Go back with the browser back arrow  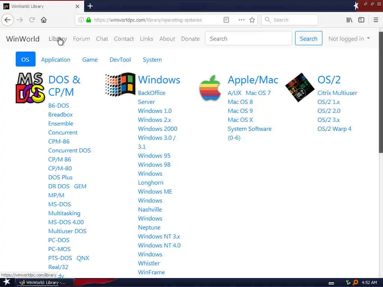click(7, 20)
